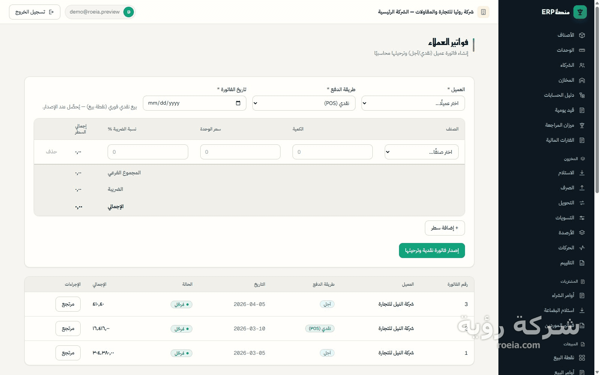Click the الوحدات ruler icon
This screenshot has height=375, width=600.
click(582, 50)
